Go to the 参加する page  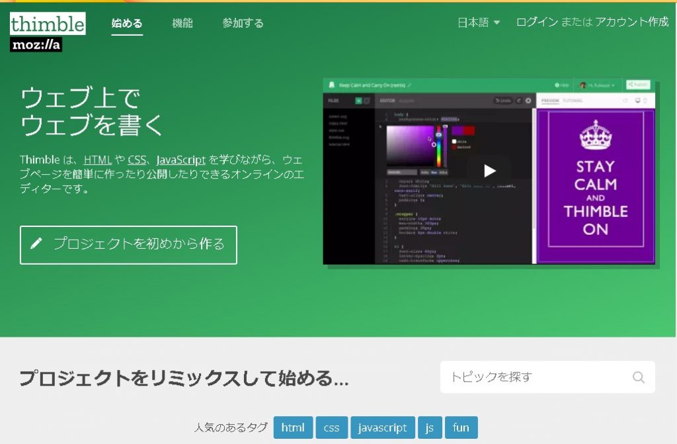(243, 23)
